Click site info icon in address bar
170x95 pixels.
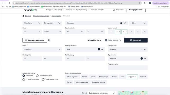14,3
